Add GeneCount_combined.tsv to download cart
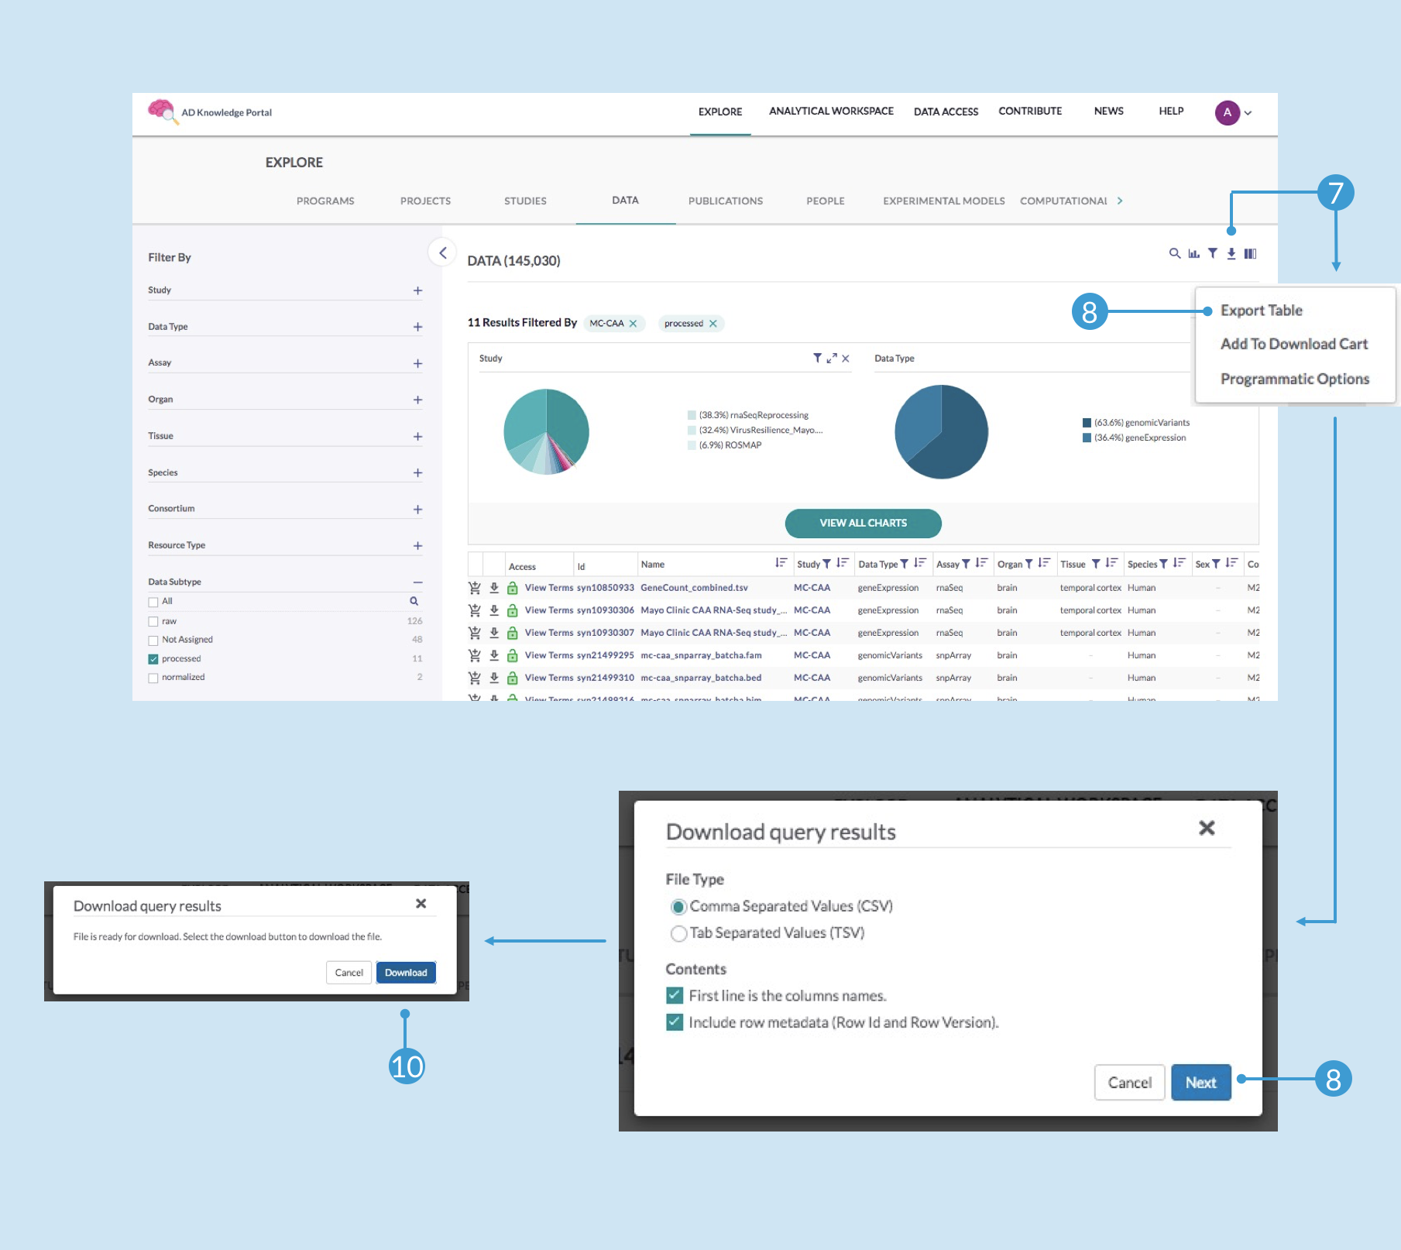1401x1250 pixels. (475, 588)
